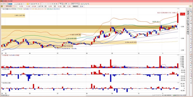Click the up arrow above the drawing icon column

(x=191, y=8)
